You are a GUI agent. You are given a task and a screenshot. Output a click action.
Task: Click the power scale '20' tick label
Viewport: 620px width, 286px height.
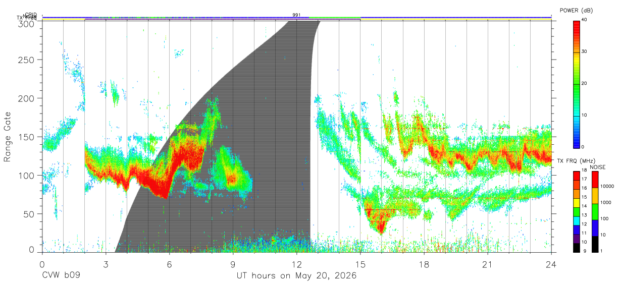[585, 84]
